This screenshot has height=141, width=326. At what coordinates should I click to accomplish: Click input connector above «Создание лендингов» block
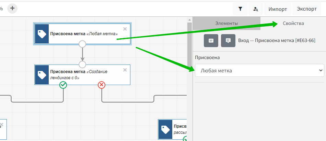click(x=82, y=64)
